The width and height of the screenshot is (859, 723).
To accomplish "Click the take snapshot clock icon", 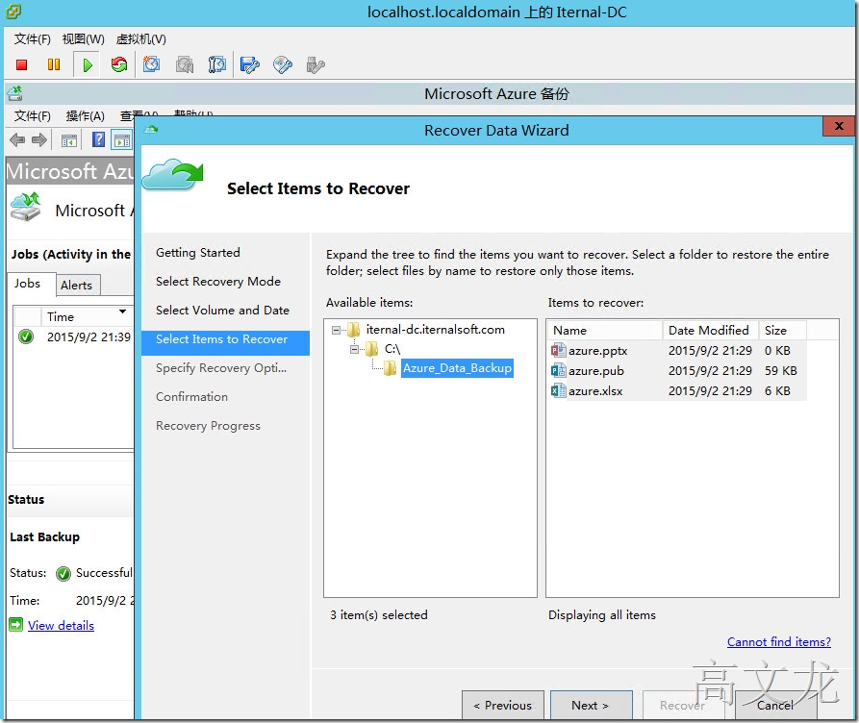I will [x=151, y=64].
